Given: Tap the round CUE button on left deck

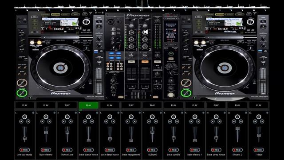Looking at the screenshot, I should pyautogui.click(x=22, y=83).
